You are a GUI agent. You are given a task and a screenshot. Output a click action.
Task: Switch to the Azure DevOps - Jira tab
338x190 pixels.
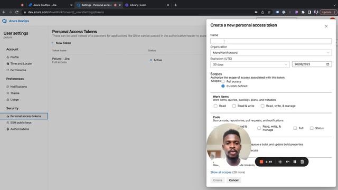50,5
